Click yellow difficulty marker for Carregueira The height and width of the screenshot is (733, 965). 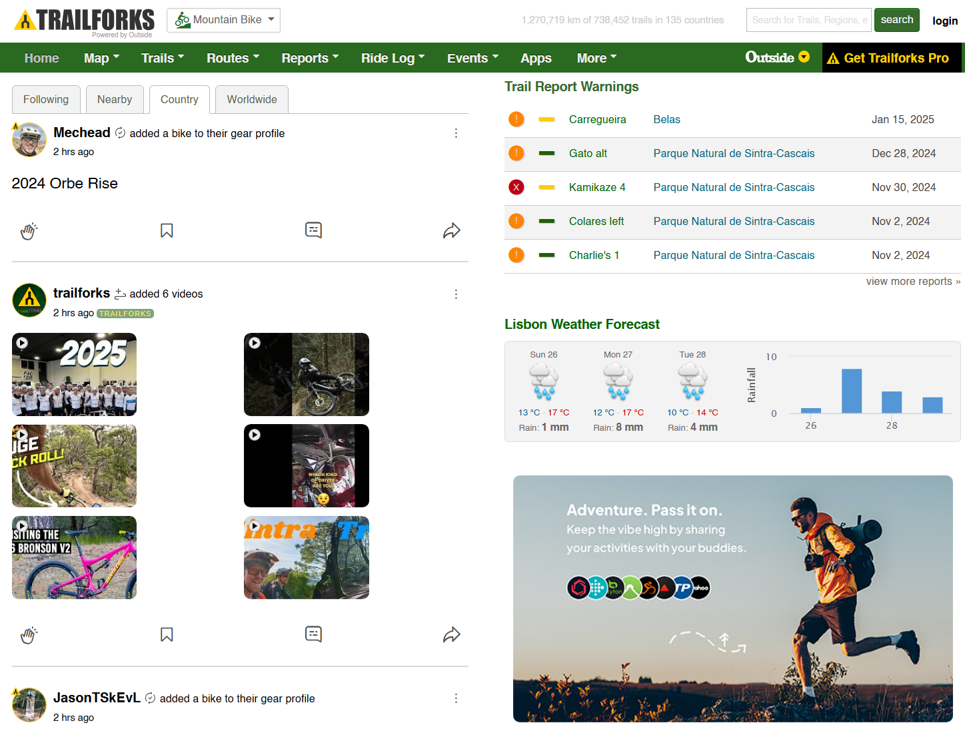pyautogui.click(x=546, y=119)
